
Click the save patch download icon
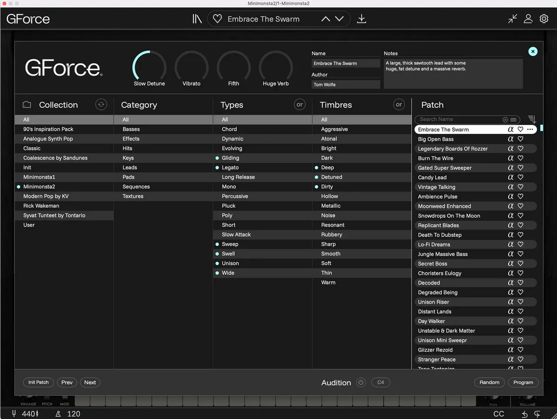[x=362, y=19]
